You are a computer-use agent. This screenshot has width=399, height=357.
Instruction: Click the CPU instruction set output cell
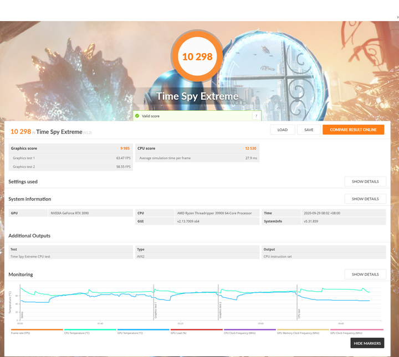[324, 256]
